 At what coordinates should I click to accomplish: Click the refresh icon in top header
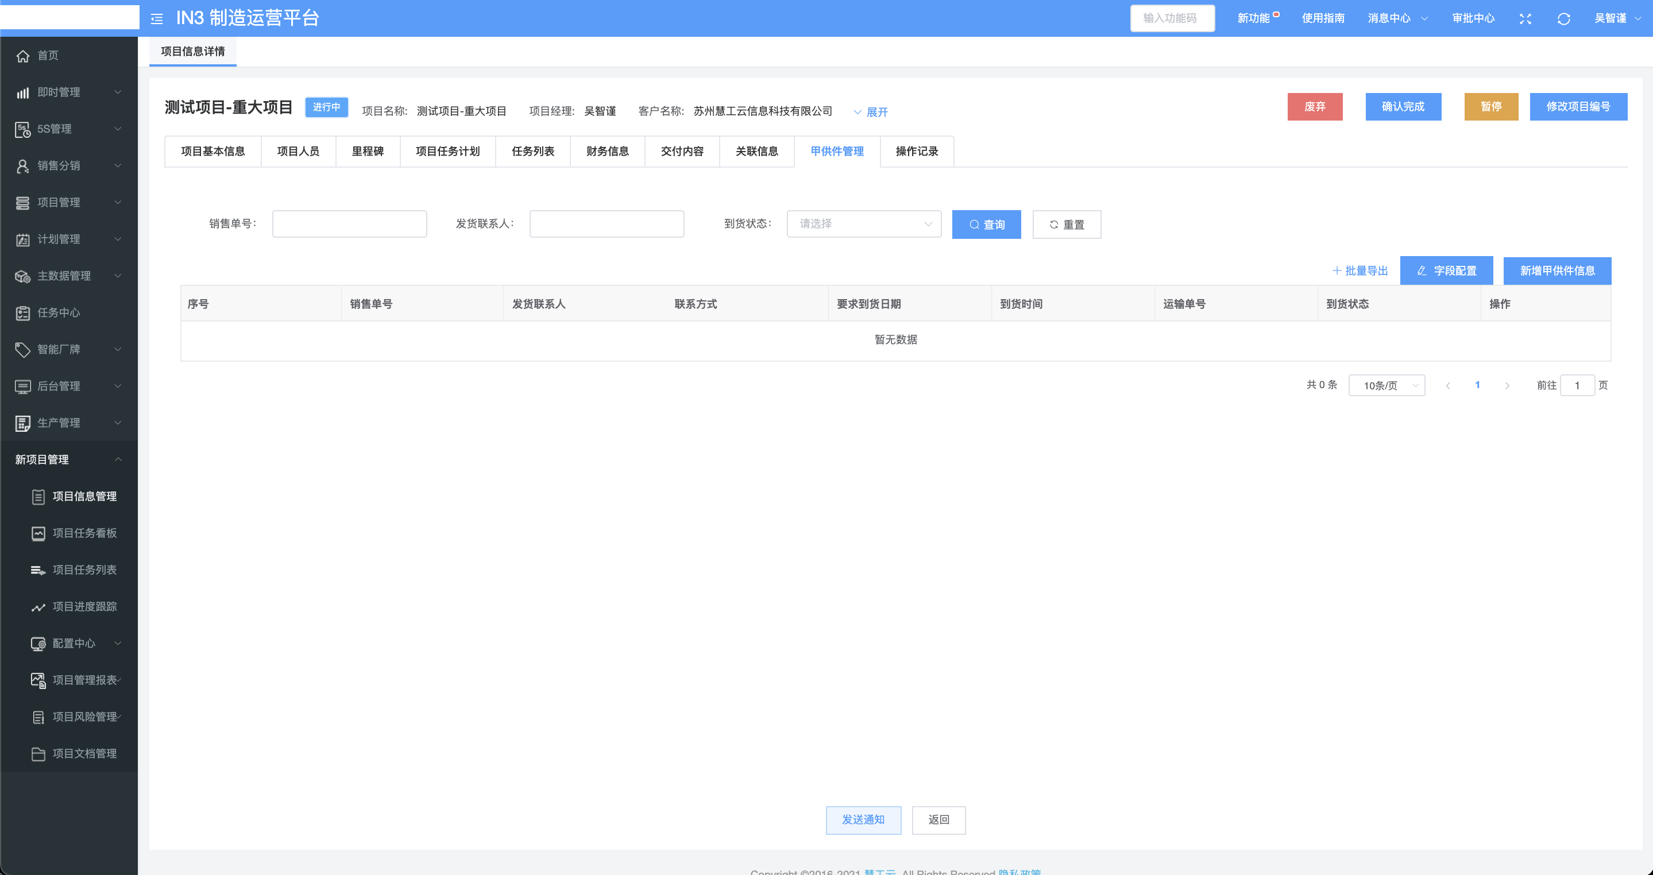tap(1564, 18)
